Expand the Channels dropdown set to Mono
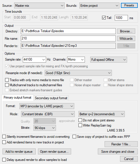The width and height of the screenshot is (140, 164). tap(76, 60)
